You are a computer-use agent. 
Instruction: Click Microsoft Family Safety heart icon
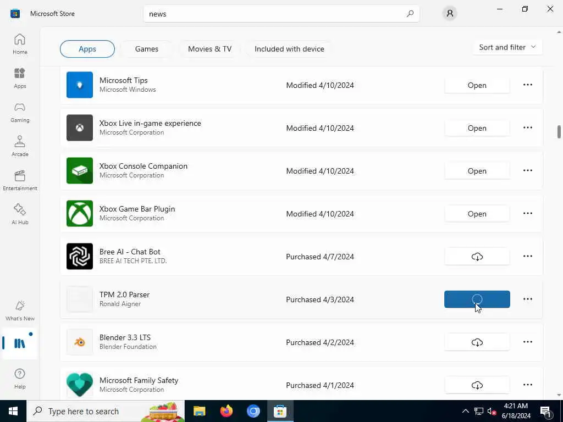(80, 385)
